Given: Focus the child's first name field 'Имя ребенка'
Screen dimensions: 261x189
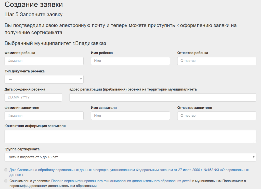Looking at the screenshot, I should click(130, 61).
